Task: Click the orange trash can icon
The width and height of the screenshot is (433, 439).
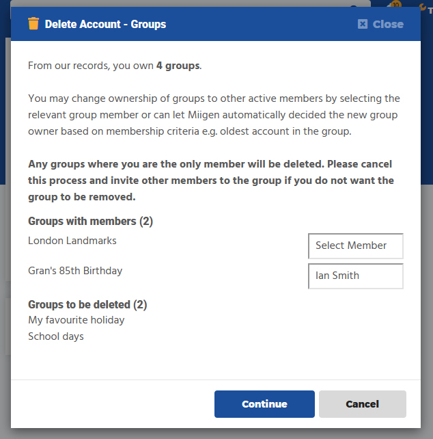Action: click(33, 24)
